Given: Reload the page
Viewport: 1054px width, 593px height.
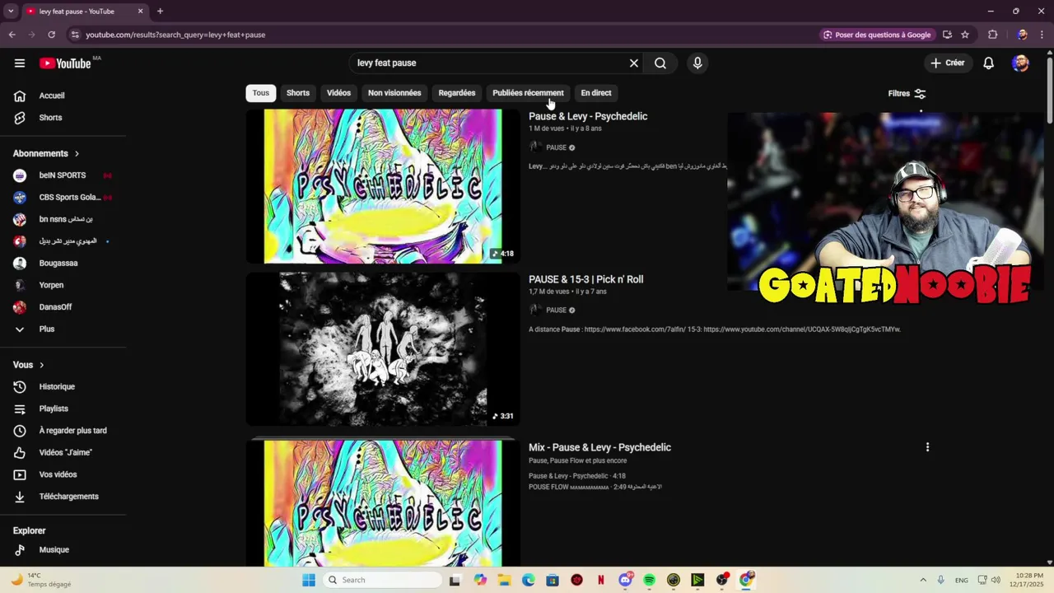Looking at the screenshot, I should 51,35.
